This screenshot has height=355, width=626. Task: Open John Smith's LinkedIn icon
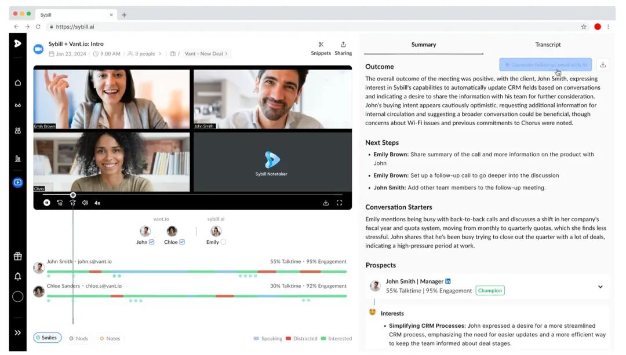click(x=448, y=281)
